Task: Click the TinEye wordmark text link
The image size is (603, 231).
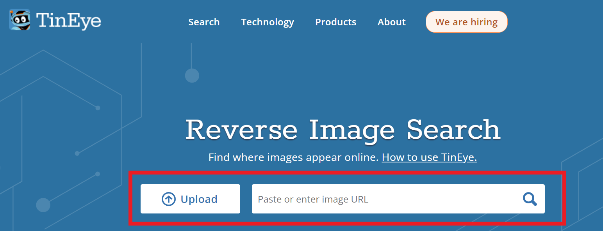Action: pos(68,21)
